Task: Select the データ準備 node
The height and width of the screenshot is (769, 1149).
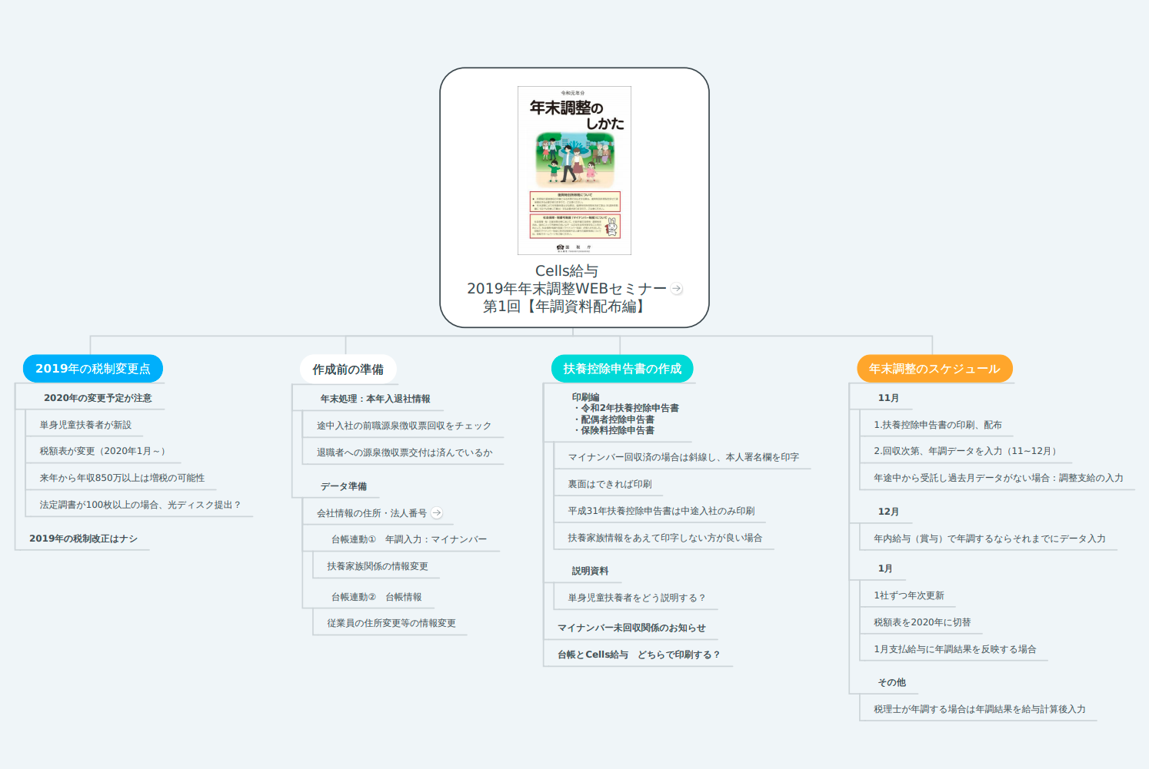Action: pyautogui.click(x=344, y=486)
